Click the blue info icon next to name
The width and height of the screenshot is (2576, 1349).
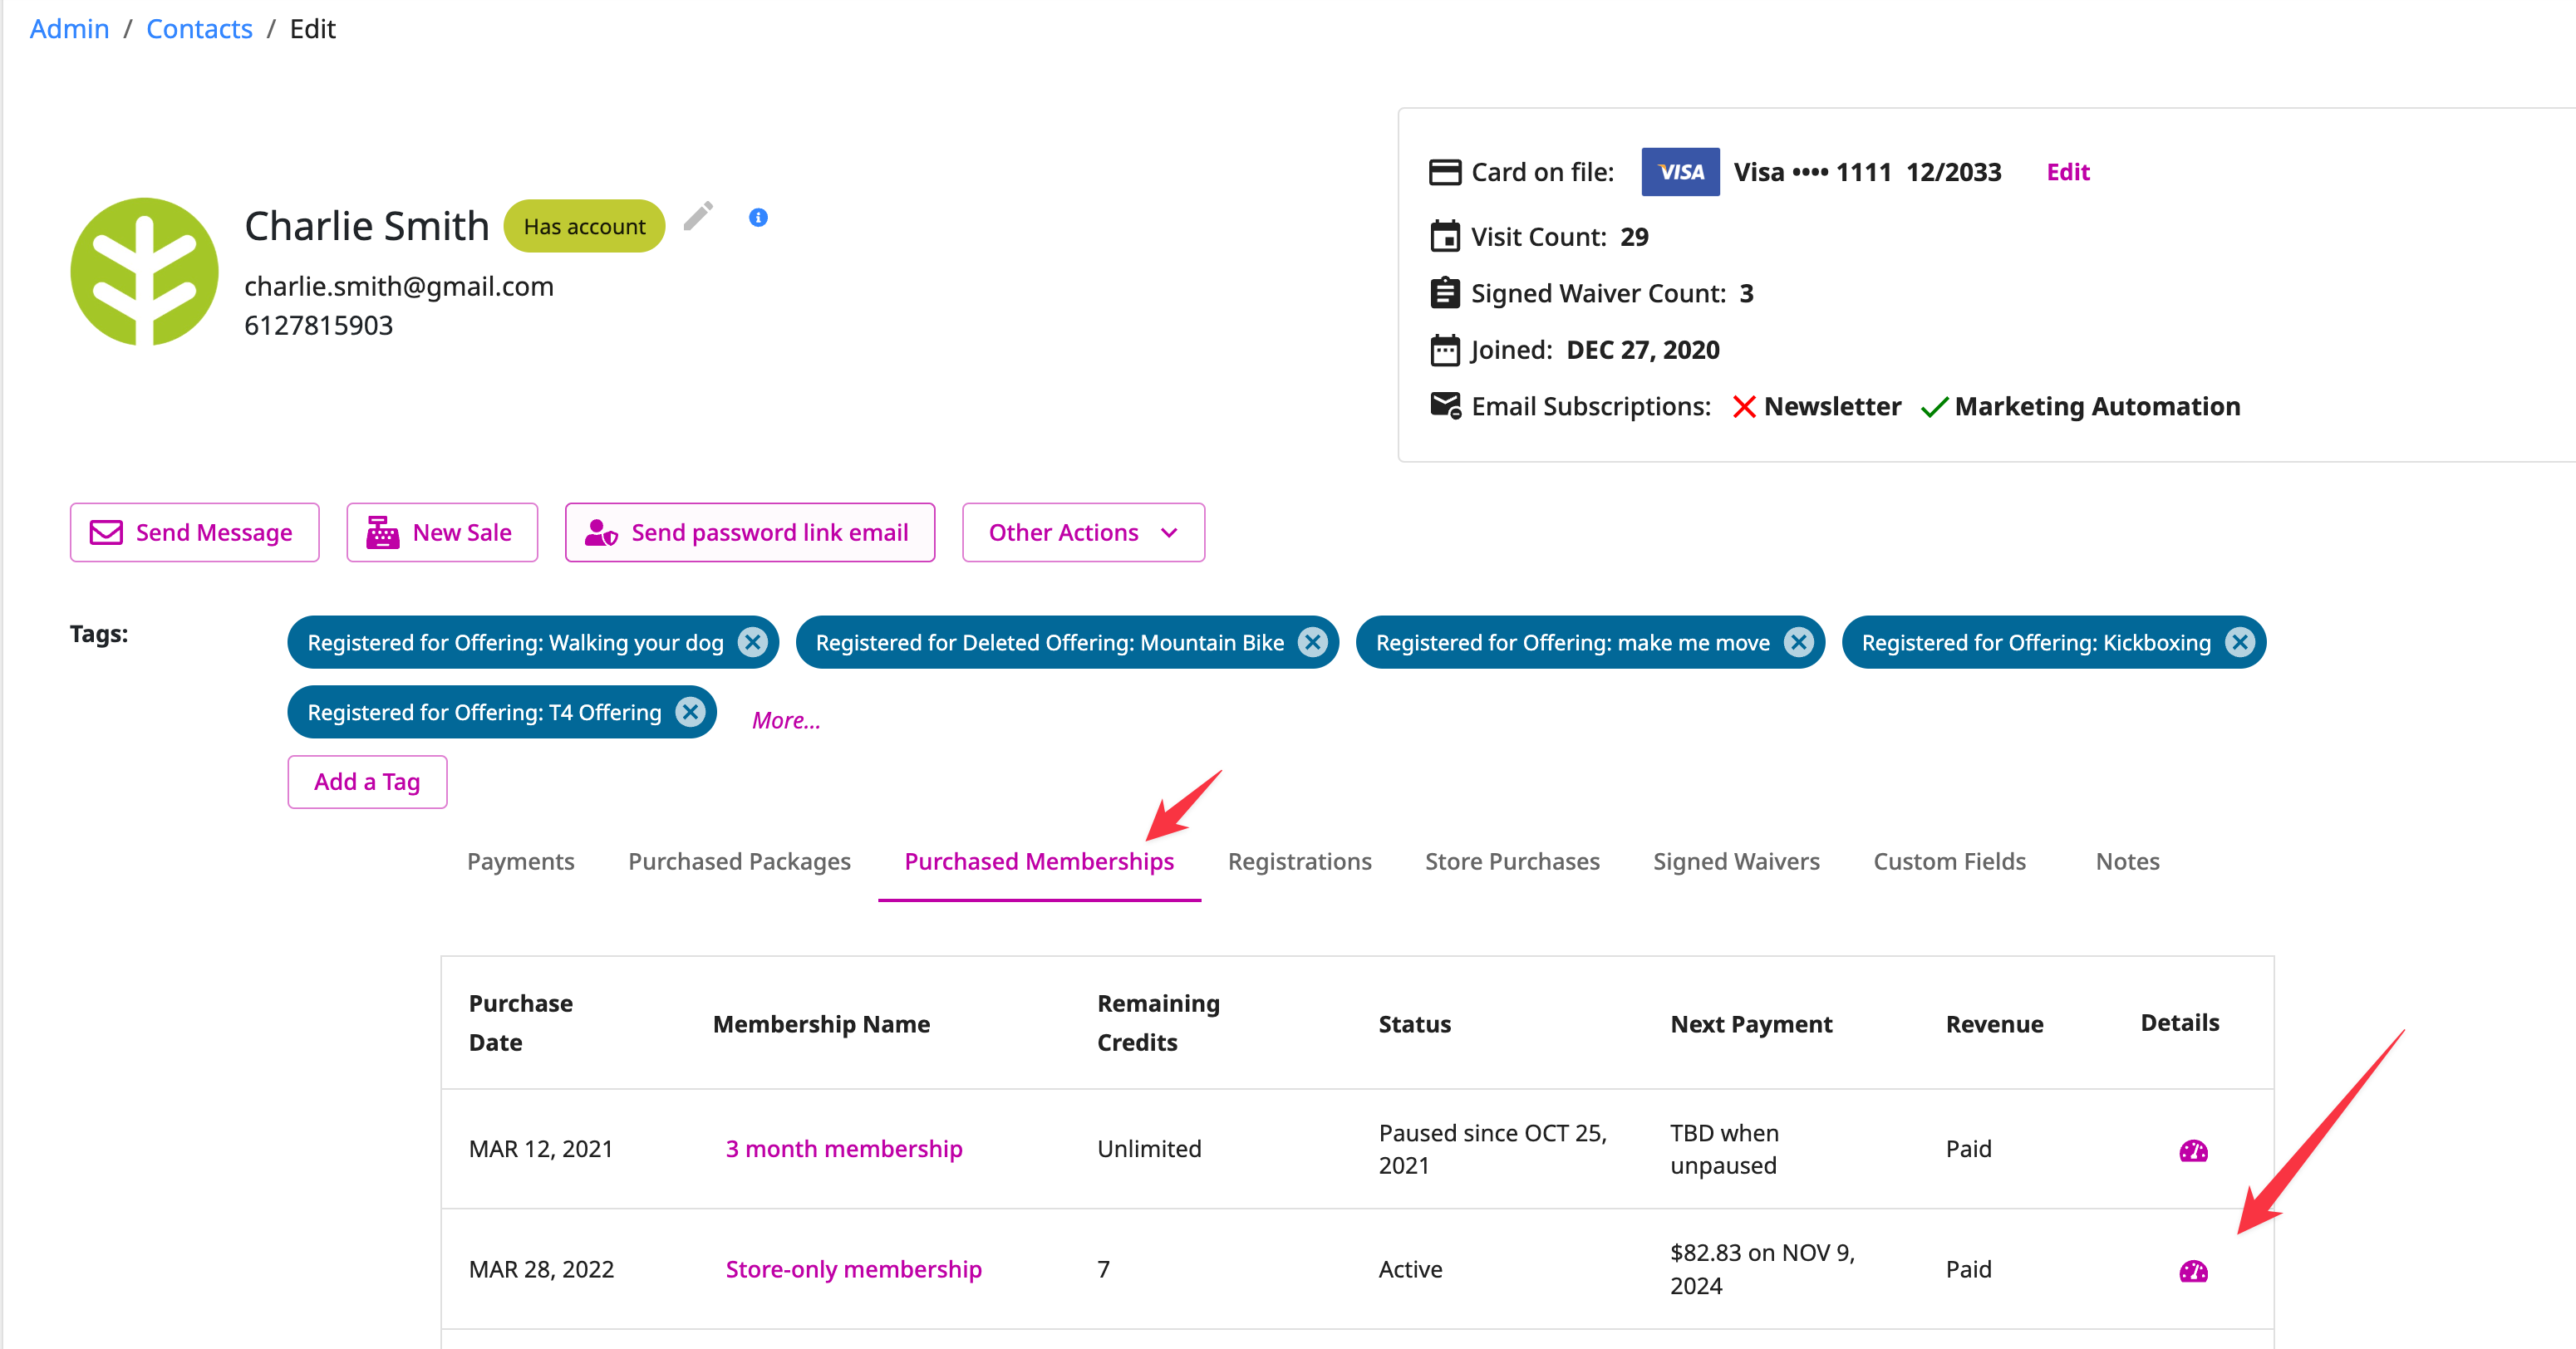[x=758, y=217]
